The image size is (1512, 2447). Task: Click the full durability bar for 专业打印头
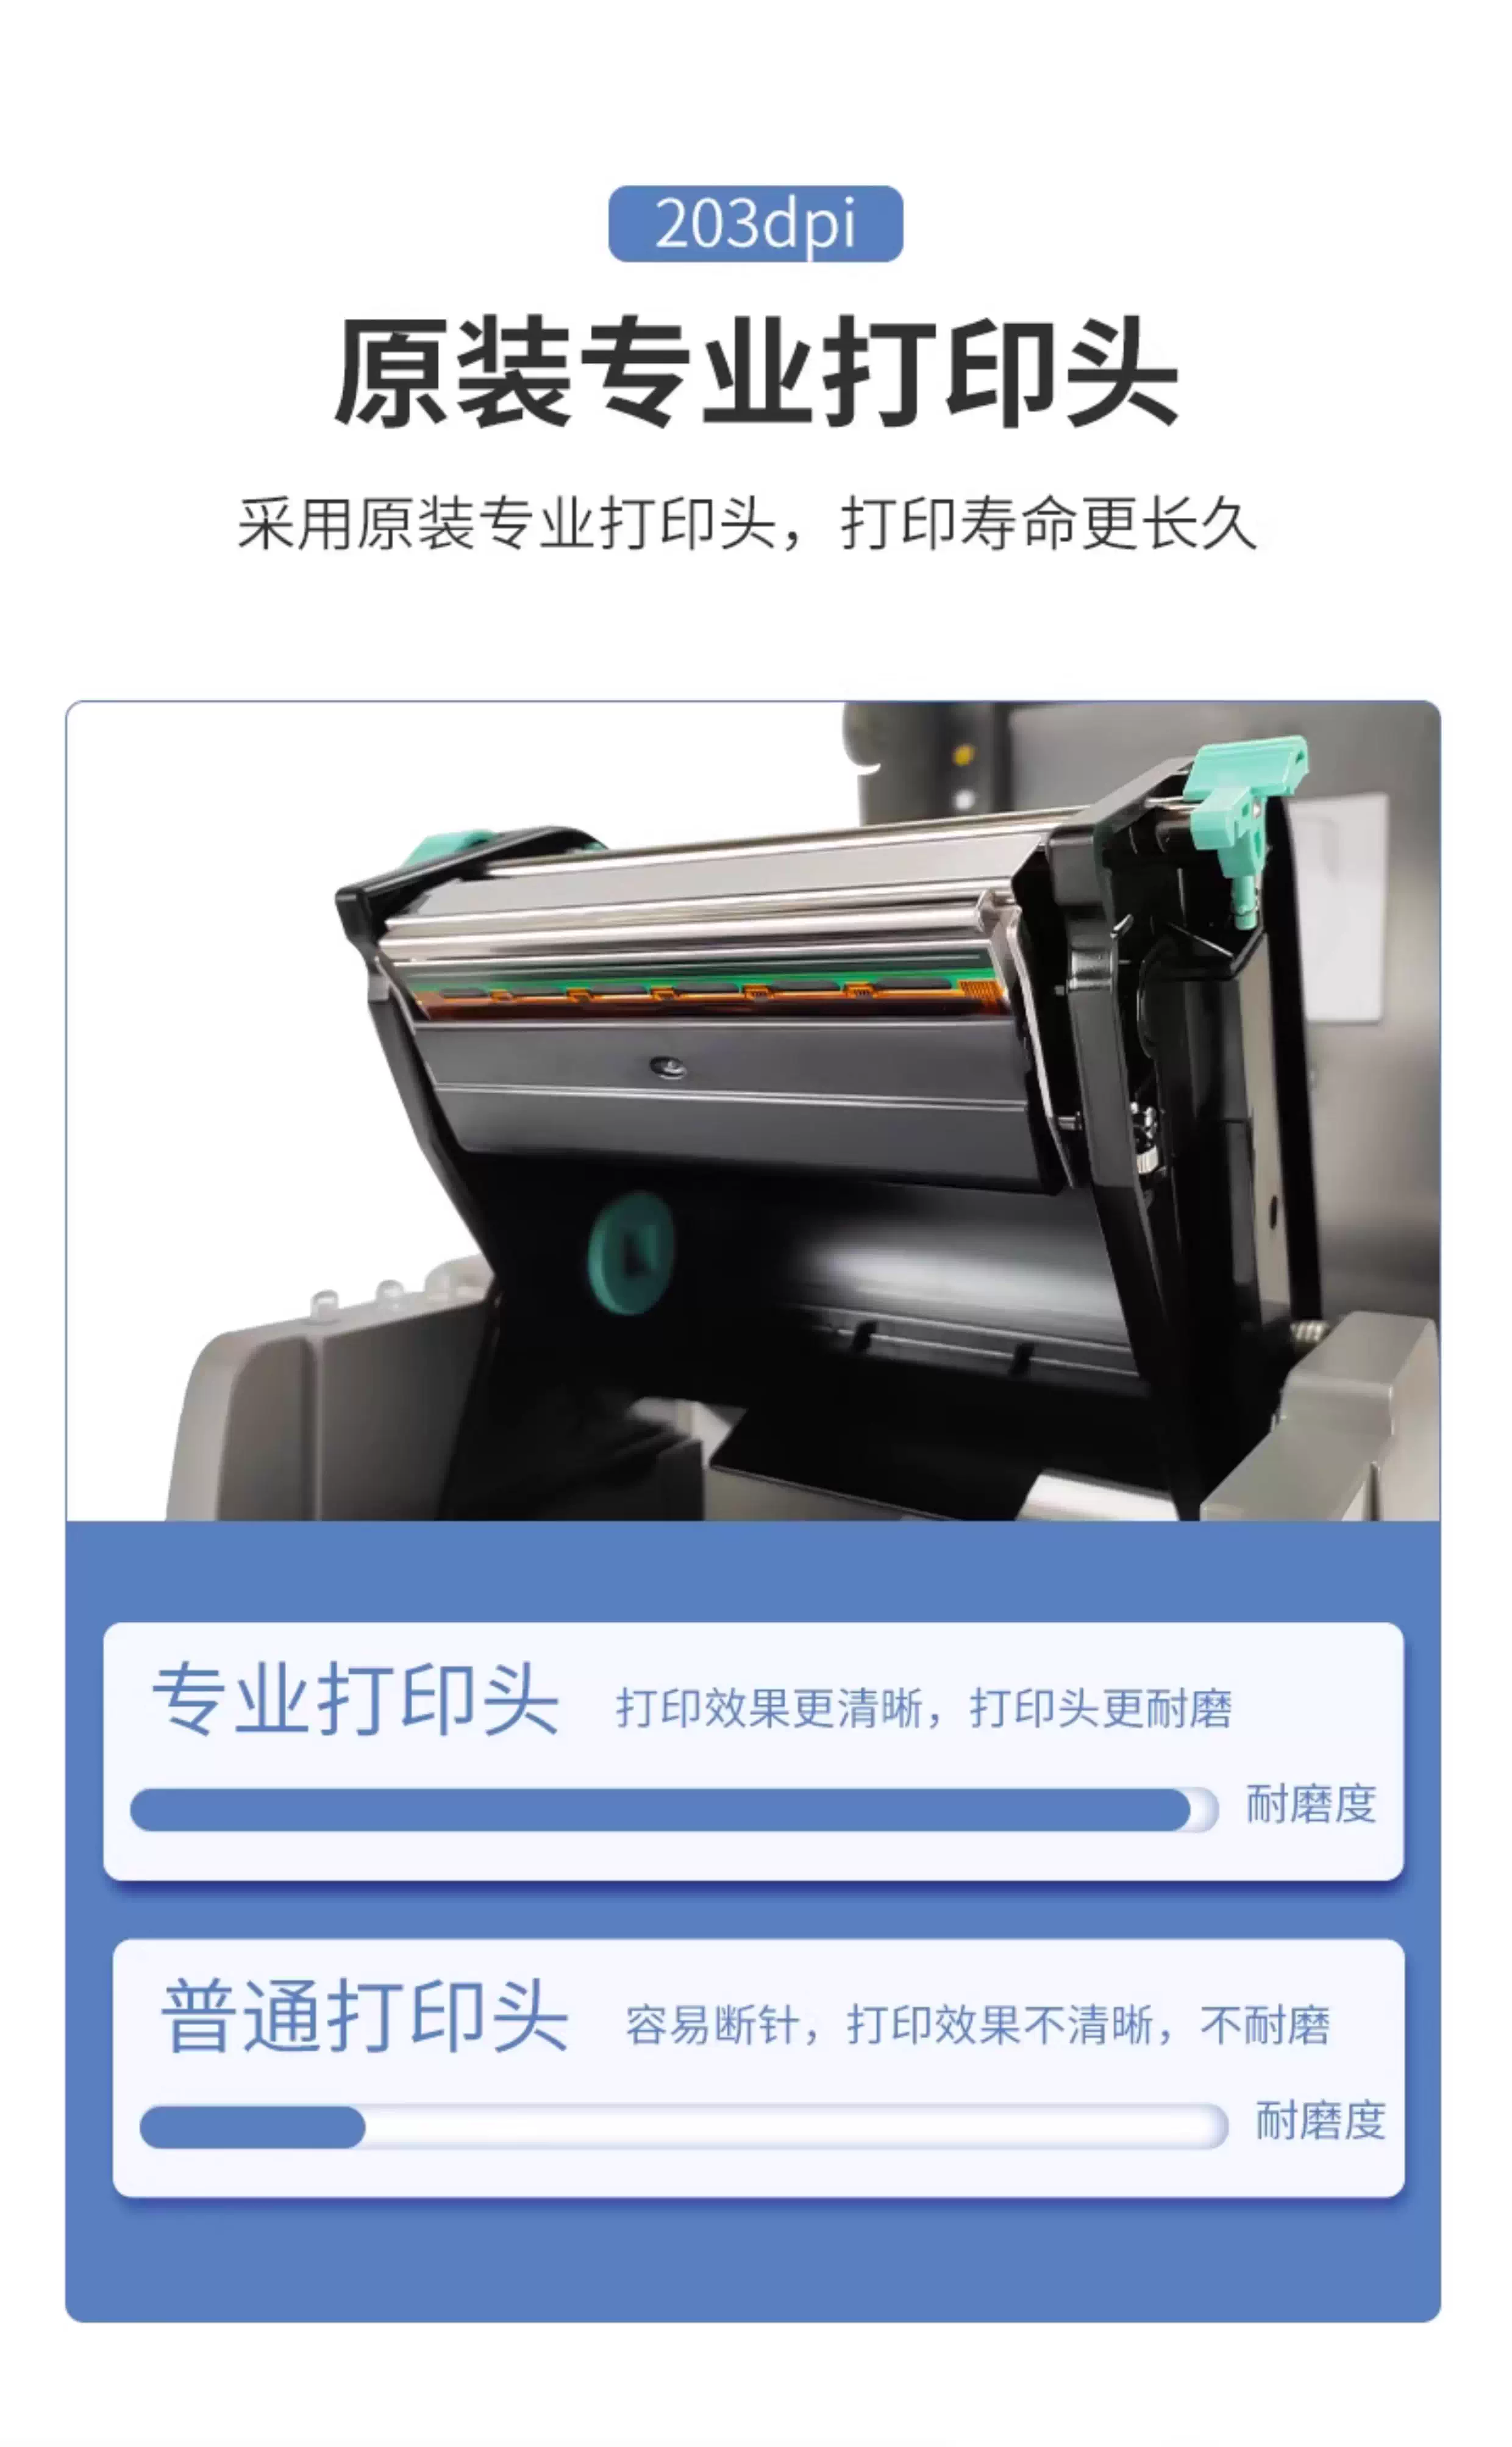(x=674, y=1810)
